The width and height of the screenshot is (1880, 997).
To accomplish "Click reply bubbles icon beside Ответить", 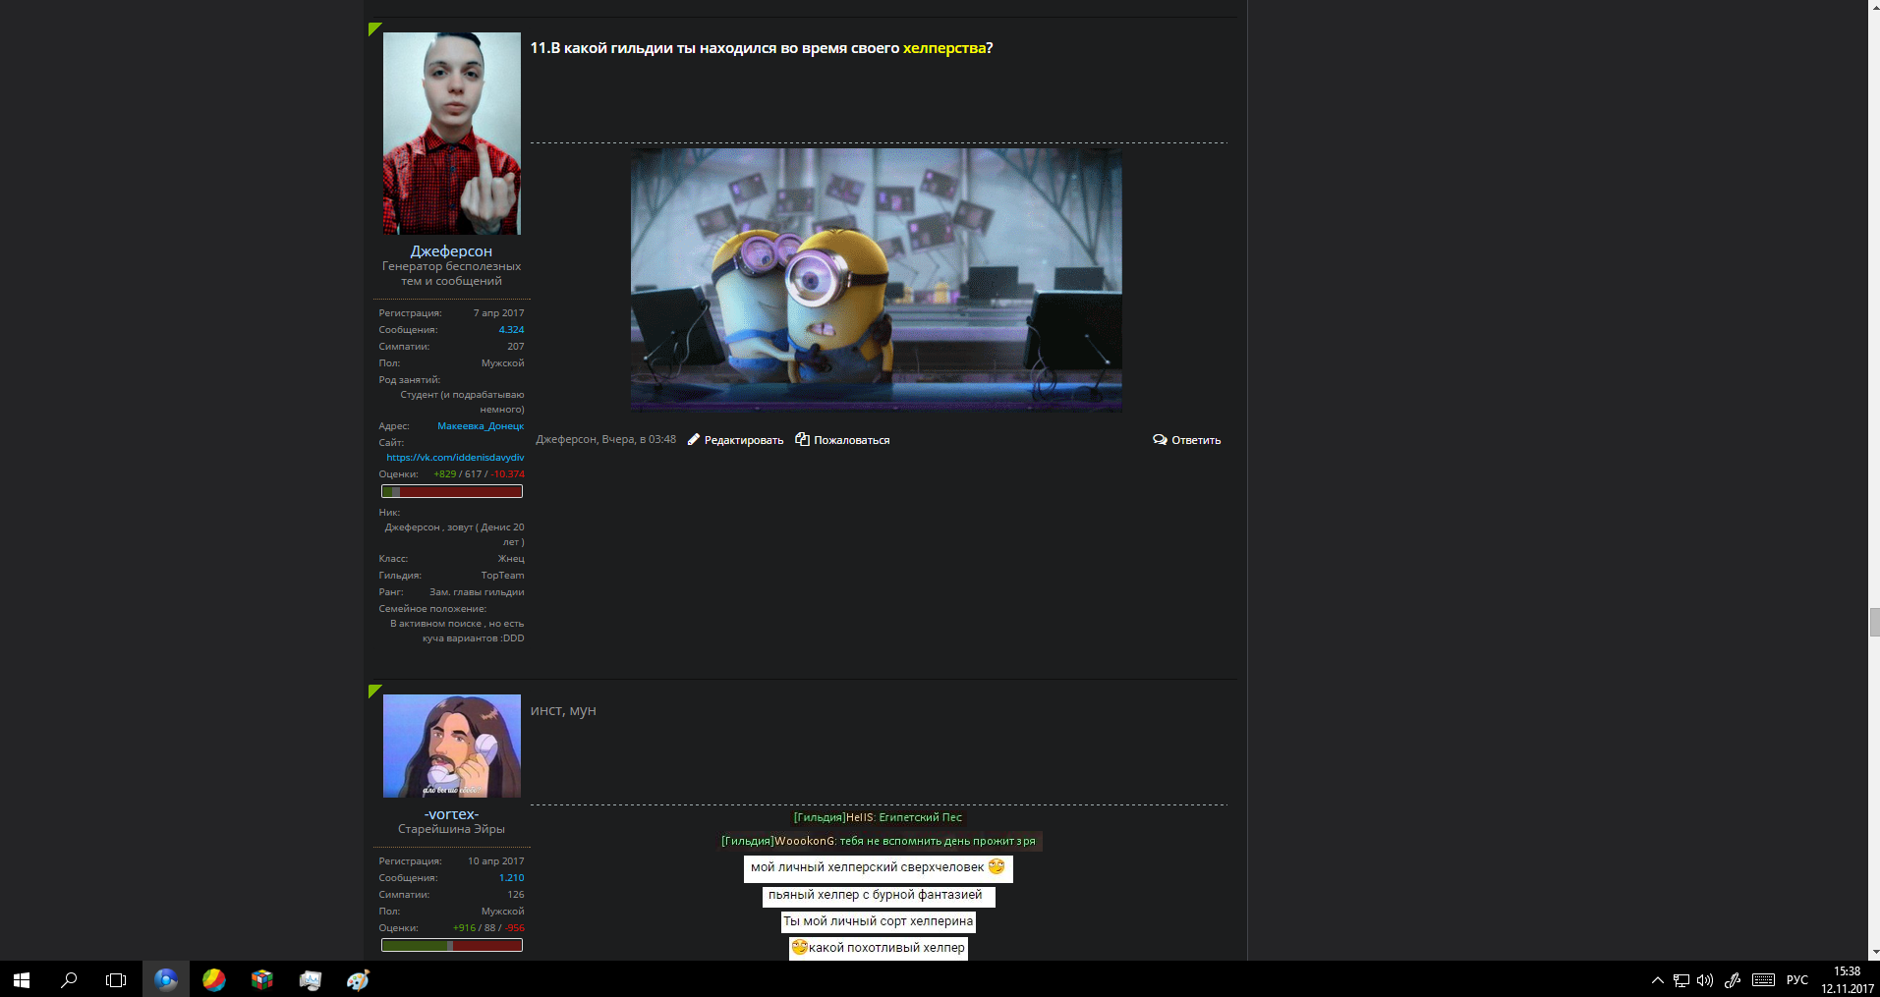I will 1160,439.
